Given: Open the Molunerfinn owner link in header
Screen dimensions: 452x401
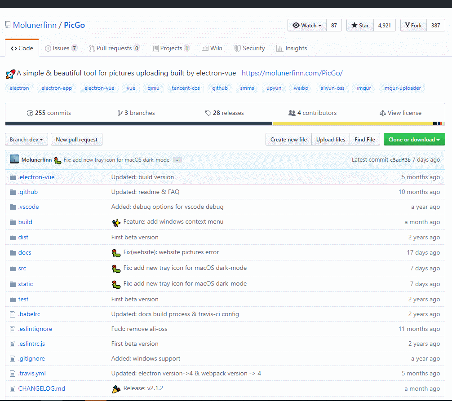Looking at the screenshot, I should 35,25.
